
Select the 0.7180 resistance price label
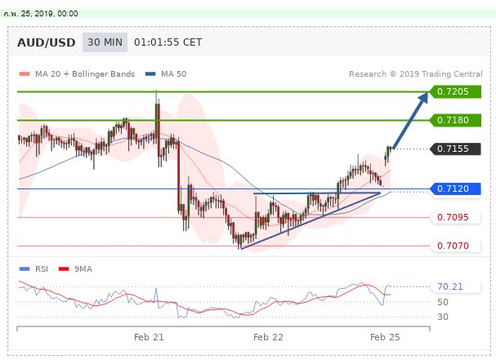pyautogui.click(x=455, y=121)
